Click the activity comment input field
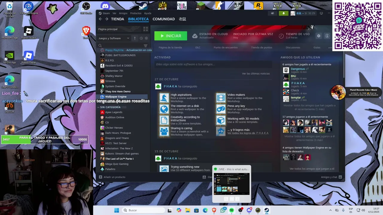The height and width of the screenshot is (215, 383). point(213,64)
